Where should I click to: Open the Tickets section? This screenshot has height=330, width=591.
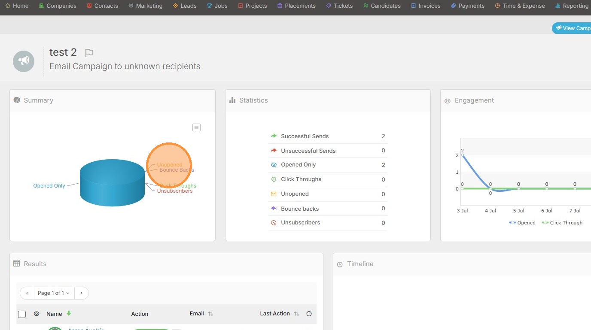pyautogui.click(x=339, y=6)
